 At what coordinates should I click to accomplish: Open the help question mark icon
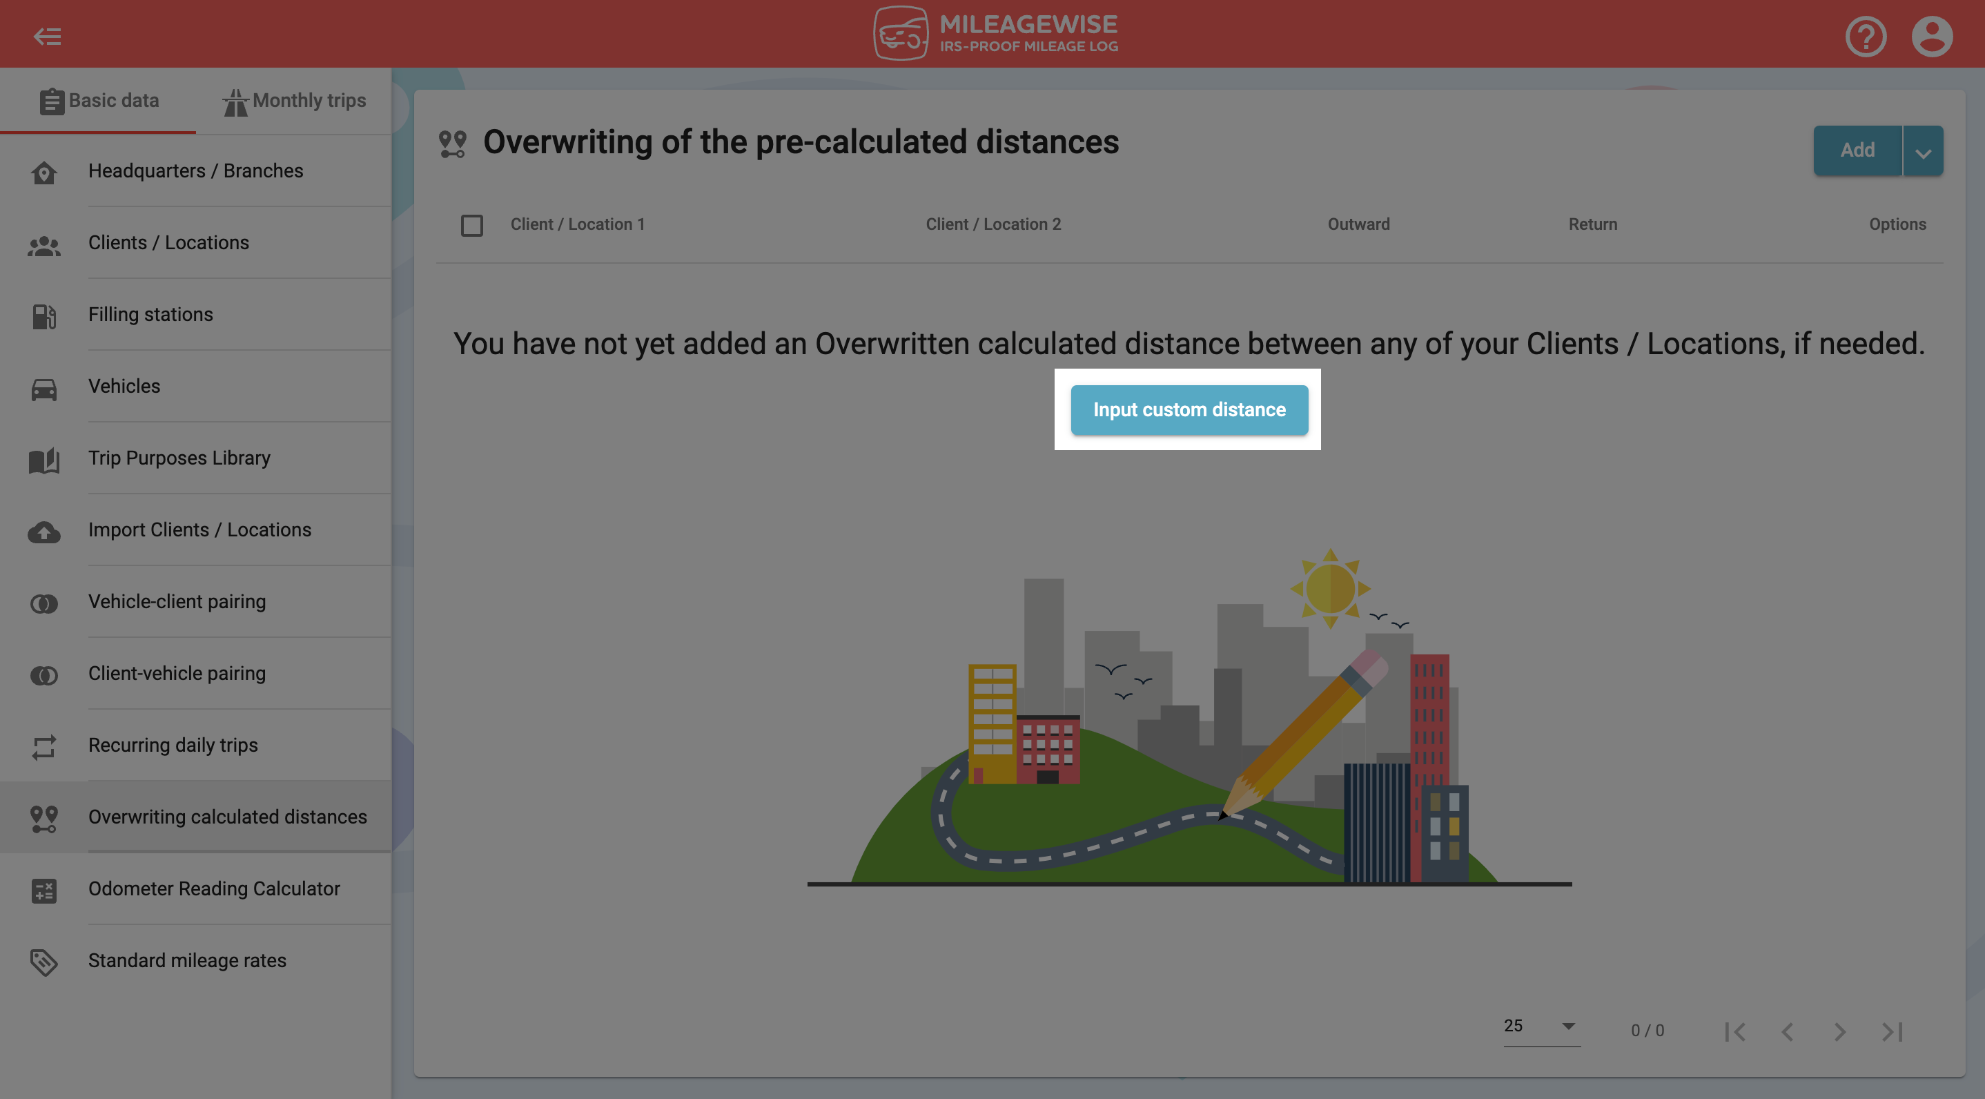pos(1866,36)
